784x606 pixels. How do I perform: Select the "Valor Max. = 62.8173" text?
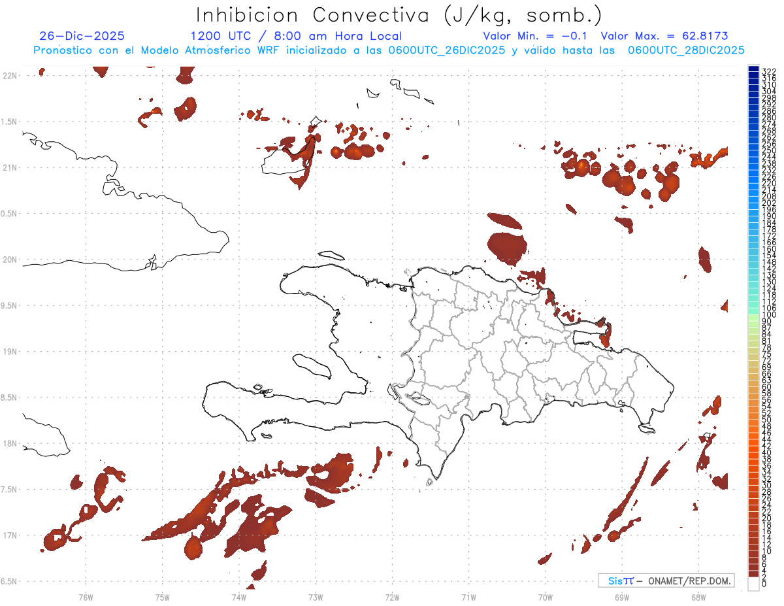(664, 36)
